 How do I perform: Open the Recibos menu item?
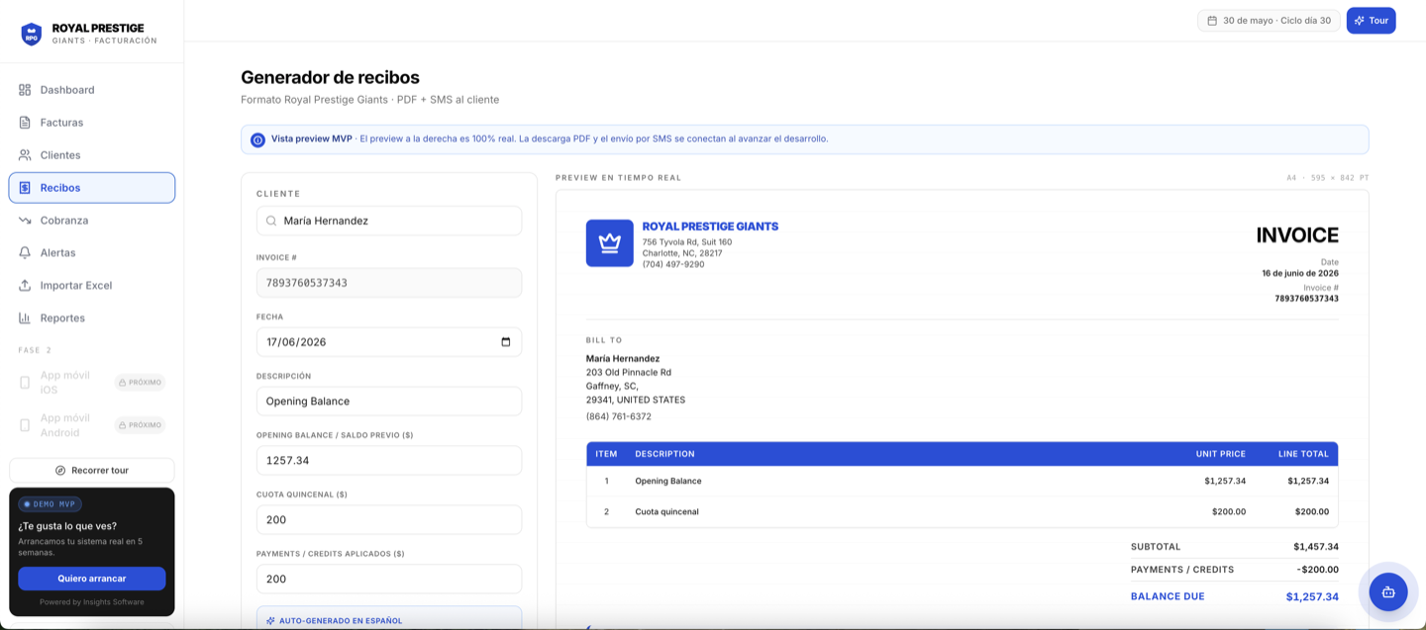click(92, 188)
